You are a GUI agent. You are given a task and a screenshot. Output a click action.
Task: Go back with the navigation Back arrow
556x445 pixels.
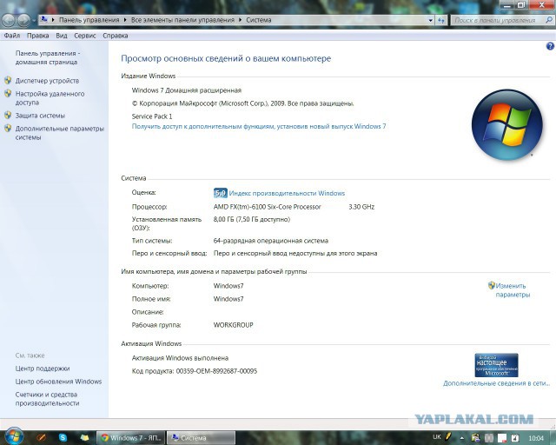(8, 20)
